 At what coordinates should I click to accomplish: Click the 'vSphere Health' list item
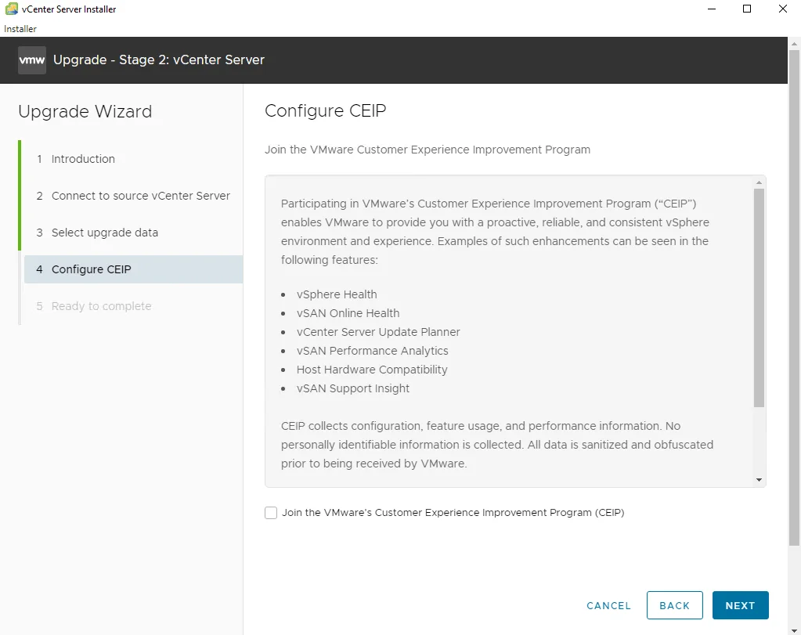[x=337, y=294]
